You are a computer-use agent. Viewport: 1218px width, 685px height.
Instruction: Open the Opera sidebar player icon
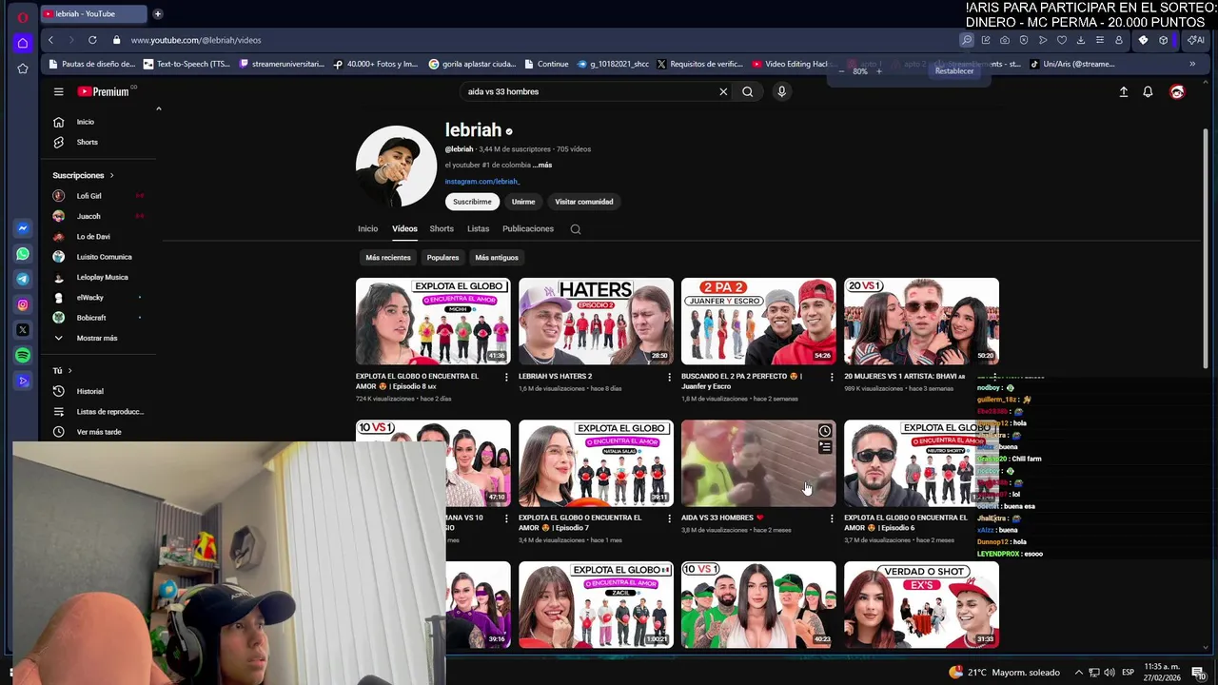[x=23, y=381]
